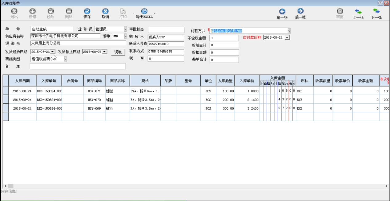The height and width of the screenshot is (201, 390).
Task: Click the 折扣金额 field
Action: click(224, 52)
